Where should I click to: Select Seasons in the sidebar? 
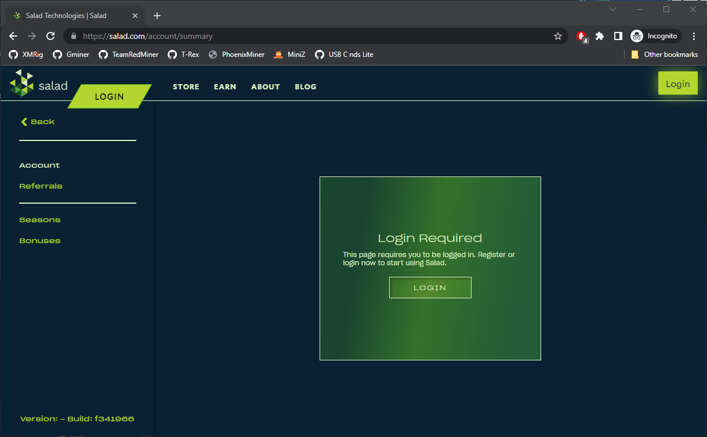40,220
